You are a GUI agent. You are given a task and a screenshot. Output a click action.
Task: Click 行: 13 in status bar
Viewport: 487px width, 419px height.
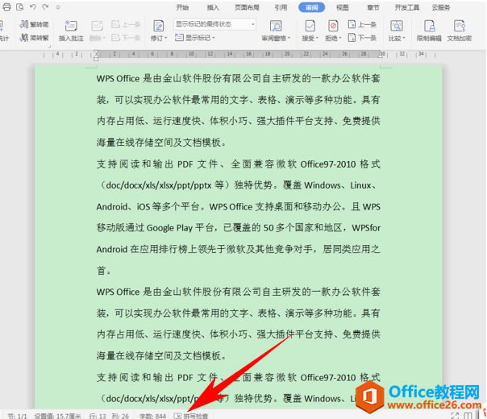[x=98, y=416]
